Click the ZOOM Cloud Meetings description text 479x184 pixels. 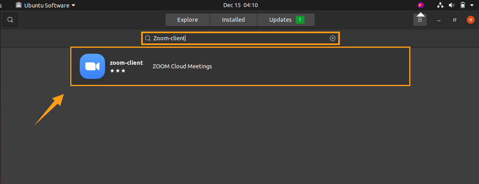[x=182, y=66]
